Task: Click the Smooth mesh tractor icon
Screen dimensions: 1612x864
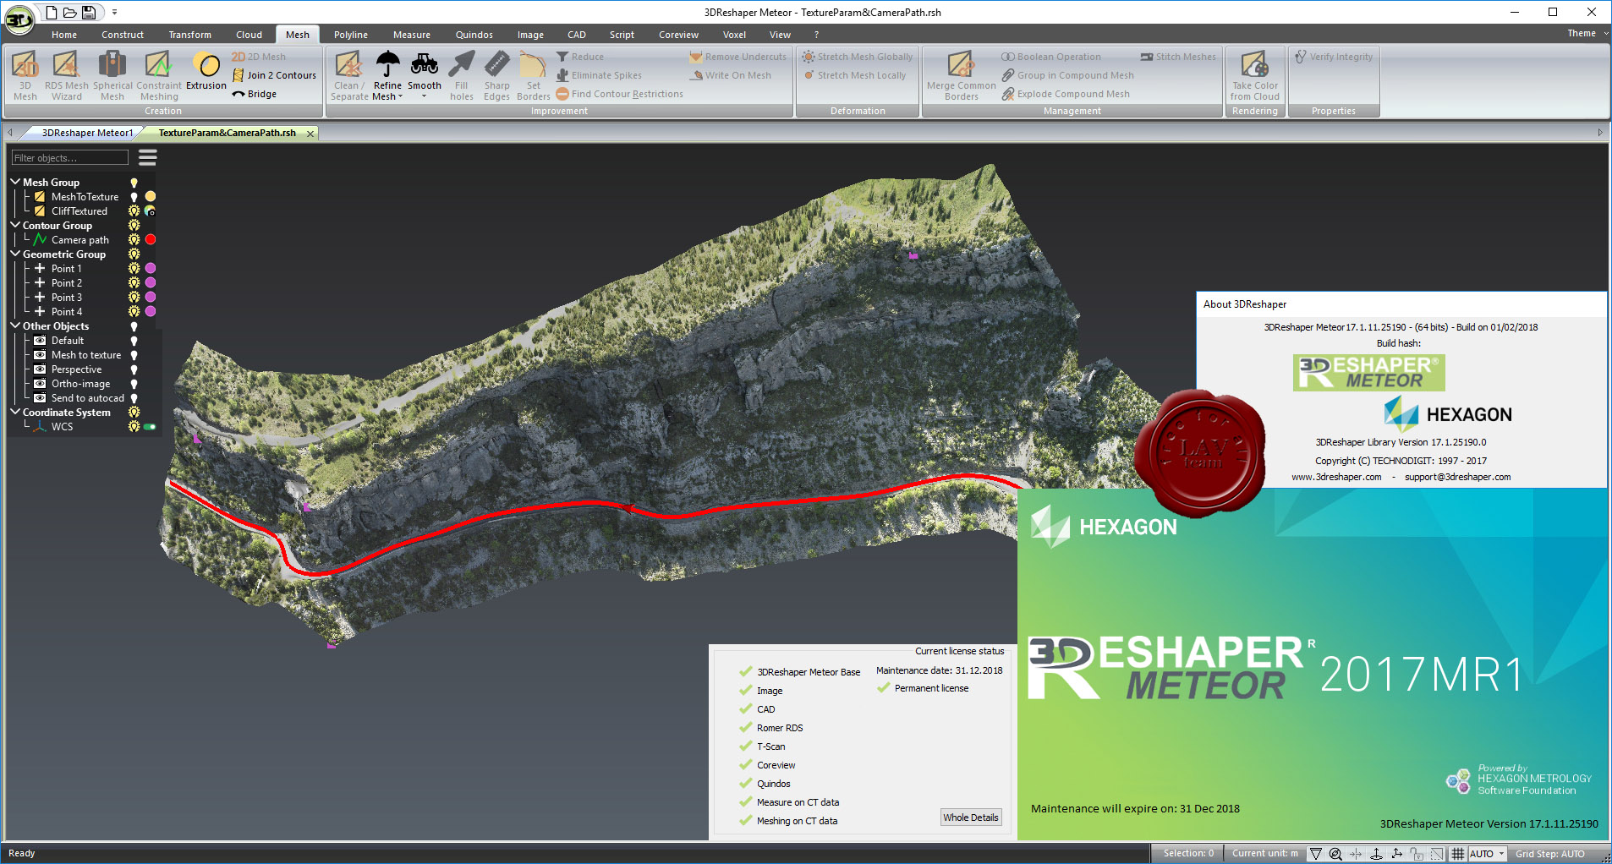Action: (x=425, y=63)
